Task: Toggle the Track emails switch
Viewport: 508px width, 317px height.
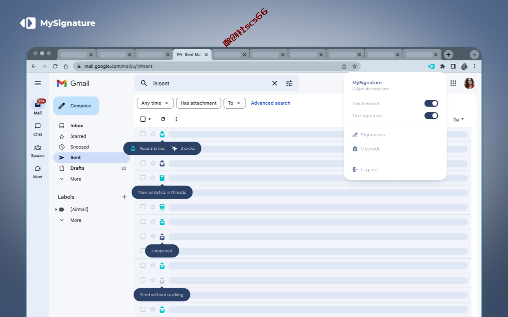Action: [x=431, y=103]
